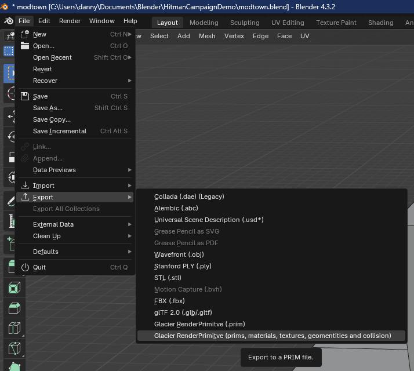Viewport: 414px width, 371px height.
Task: Export as glTF 2.0 (.glb/.gltf)
Action: point(271,312)
